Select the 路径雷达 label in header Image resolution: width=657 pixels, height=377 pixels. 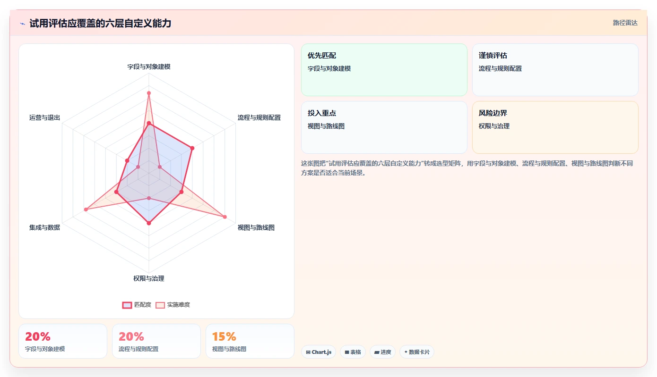[x=625, y=23]
